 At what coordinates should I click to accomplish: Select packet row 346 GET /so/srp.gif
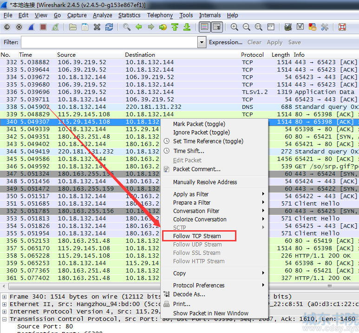click(x=179, y=166)
